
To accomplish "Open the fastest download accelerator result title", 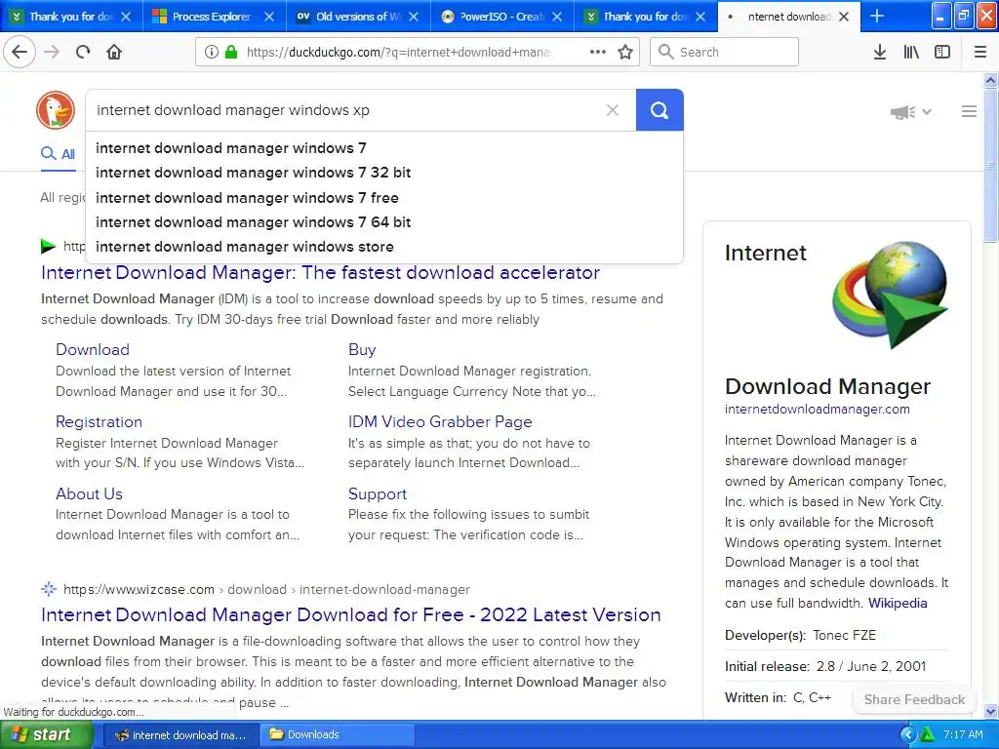I will point(320,273).
